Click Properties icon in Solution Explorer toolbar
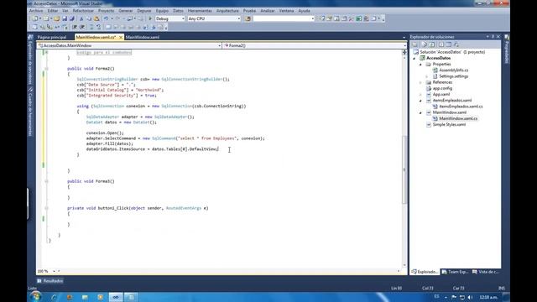The height and width of the screenshot is (302, 537). pos(414,44)
